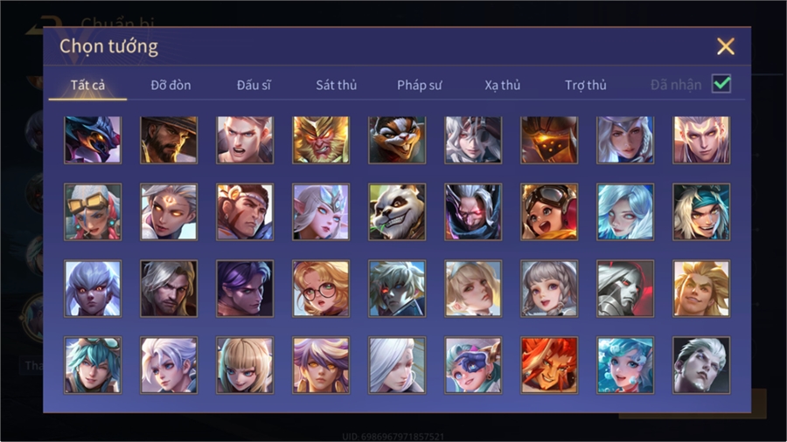Select the panda hero portrait
This screenshot has width=787, height=442.
(397, 211)
